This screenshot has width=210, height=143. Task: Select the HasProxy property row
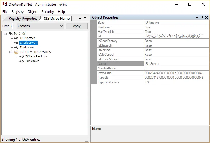tap(153, 27)
